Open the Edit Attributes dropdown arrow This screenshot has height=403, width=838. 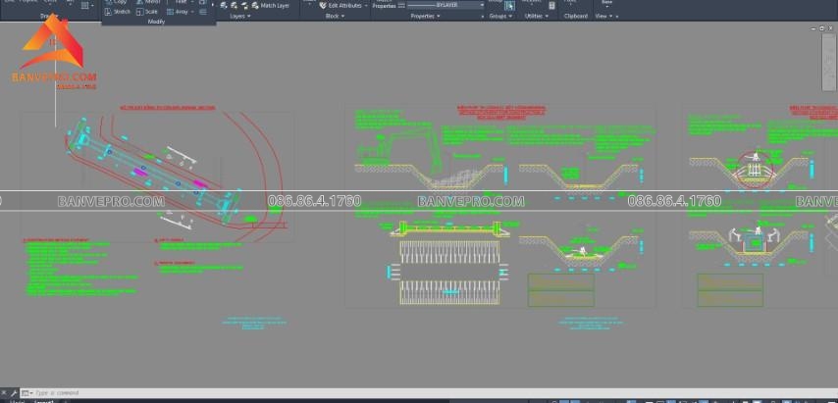point(366,5)
